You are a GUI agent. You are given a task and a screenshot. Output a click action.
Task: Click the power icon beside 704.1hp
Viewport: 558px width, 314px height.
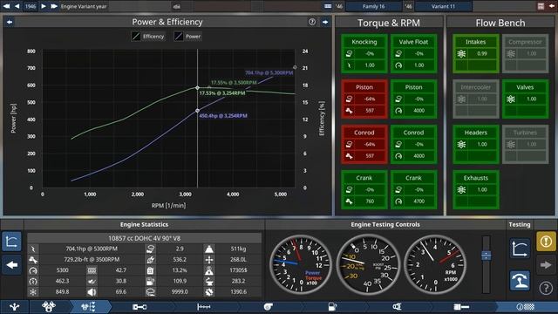pos(33,249)
